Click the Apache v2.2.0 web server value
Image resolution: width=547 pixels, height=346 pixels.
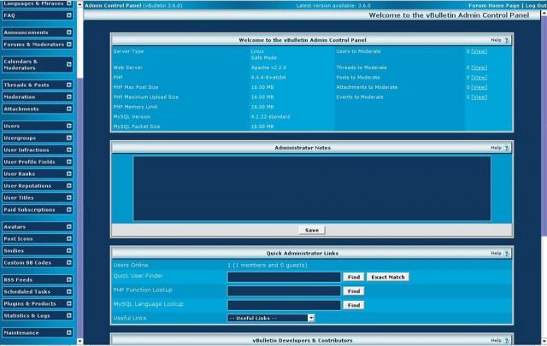coord(268,67)
